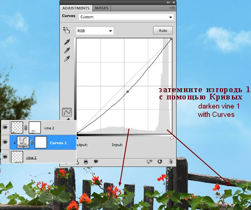Open the Adjustments panel options menu
251x210 pixels.
pyautogui.click(x=172, y=8)
